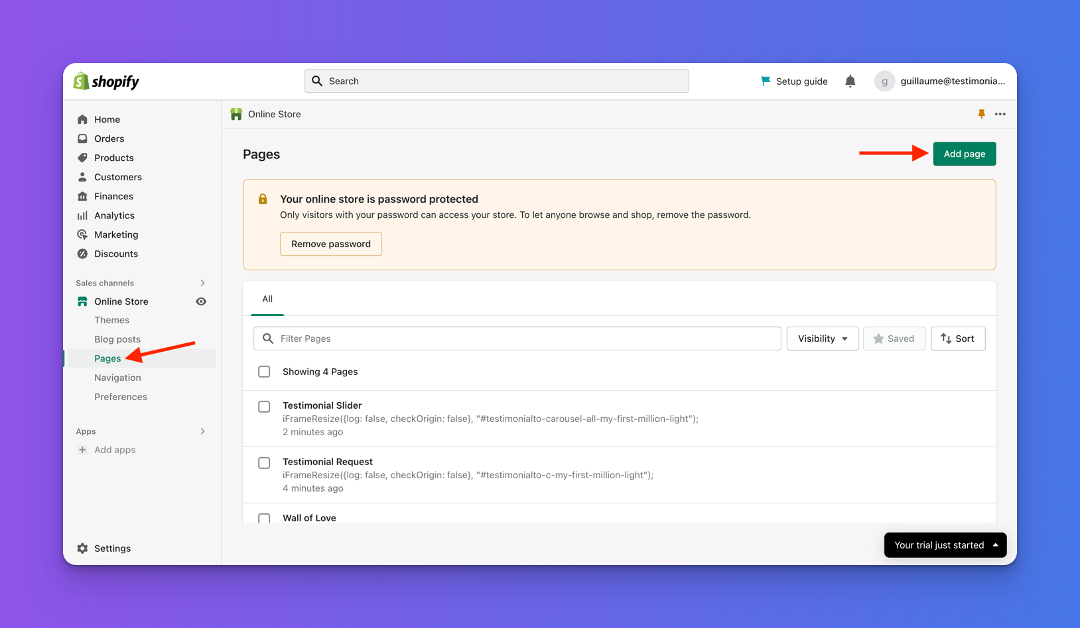Click the Setup guide flag icon
The image size is (1080, 628).
pos(766,81)
